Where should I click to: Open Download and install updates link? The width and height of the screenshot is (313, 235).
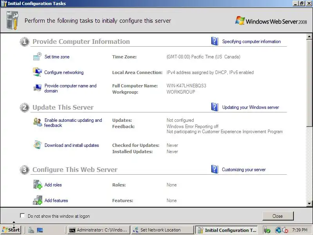pos(72,145)
